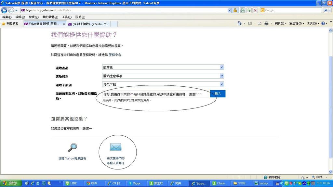
Task: Open the 檔案(F) menu
Action: [7, 17]
